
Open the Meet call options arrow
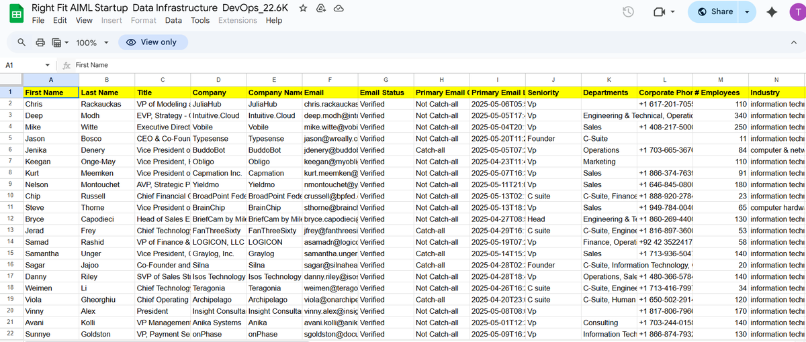[673, 12]
